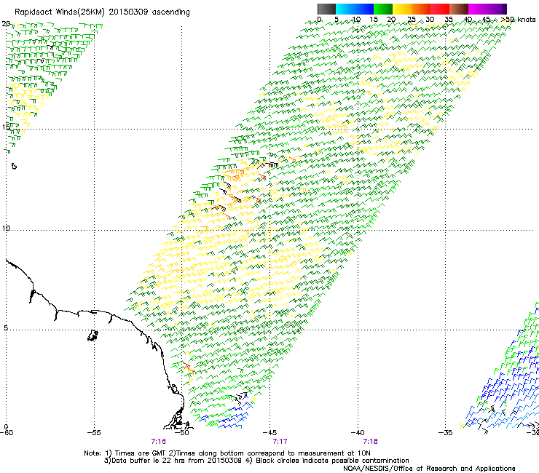
Task: Click the purple time stamp "7:17"
Action: [x=280, y=442]
